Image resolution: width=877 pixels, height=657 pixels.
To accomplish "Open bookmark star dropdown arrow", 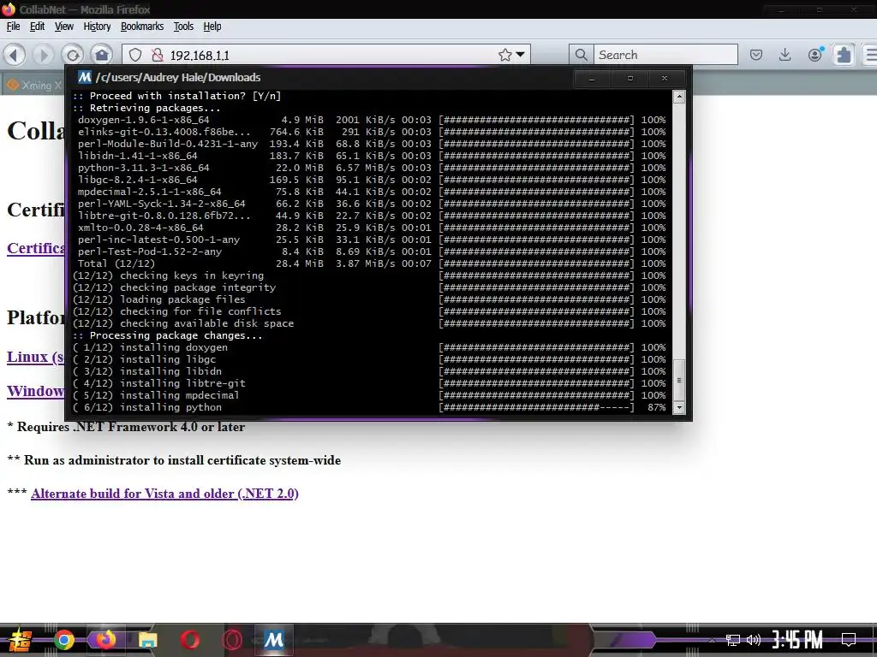I will click(521, 55).
